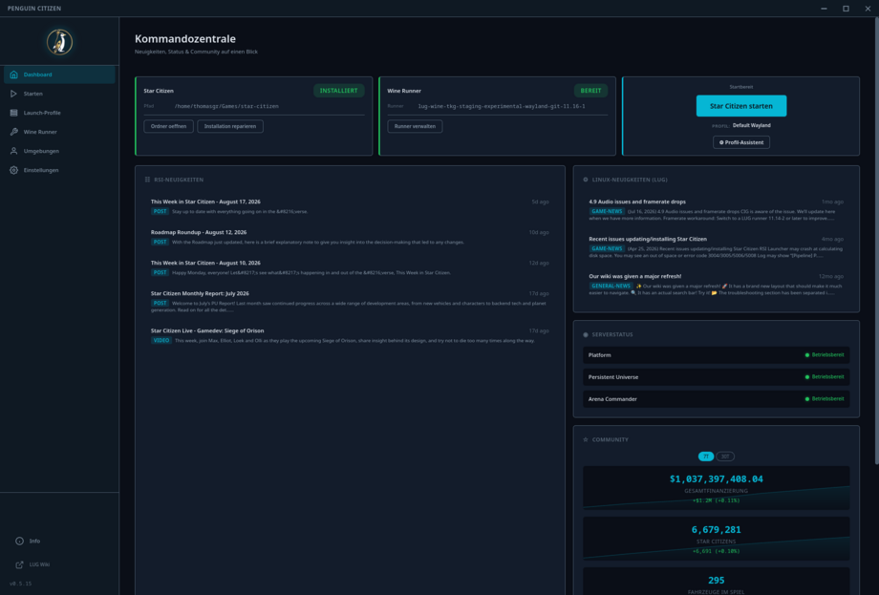The height and width of the screenshot is (595, 879).
Task: Click the Default Wayland profile label
Action: pyautogui.click(x=751, y=125)
